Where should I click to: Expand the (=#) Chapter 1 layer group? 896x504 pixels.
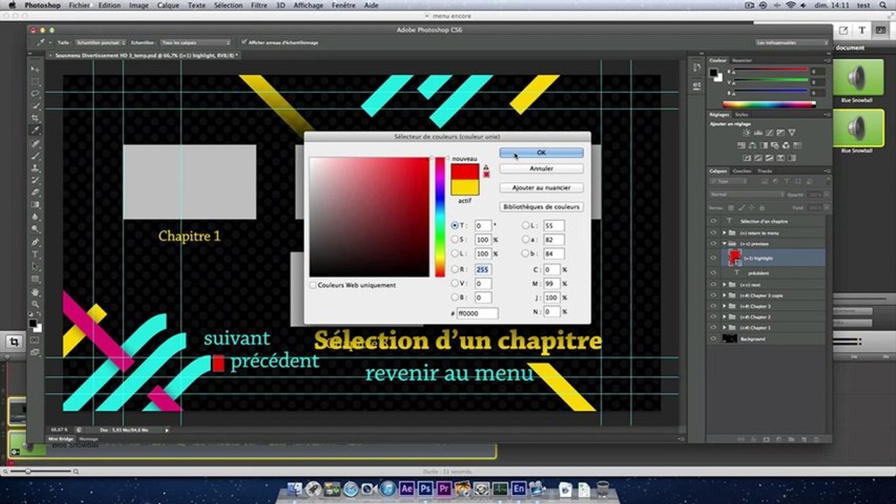pyautogui.click(x=724, y=328)
